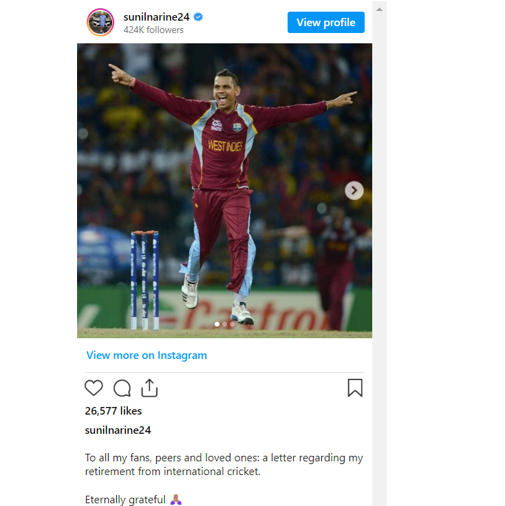Click the retirement letter caption text

[x=224, y=465]
